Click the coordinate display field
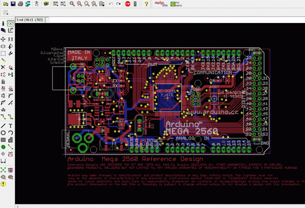Screen dimensions: 305x208 pos(30,20)
